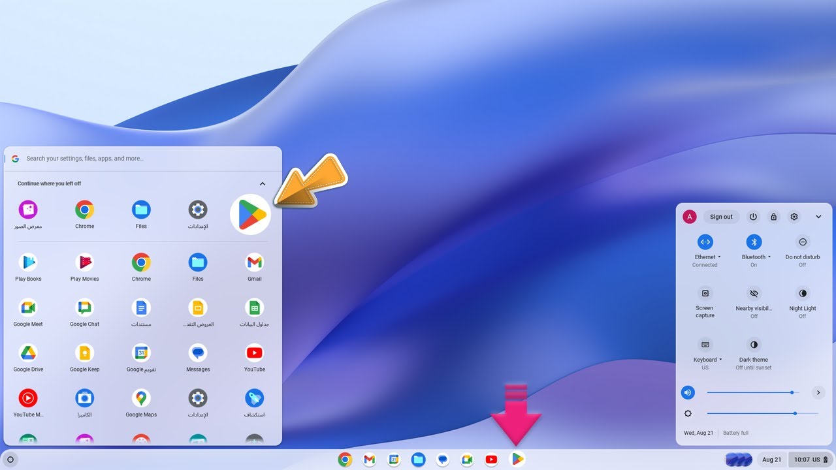
Task: Open Settings via the gear in quick settings
Action: tap(794, 217)
